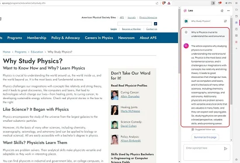Click the 'Like Science? It Began with Physics' heading
The image size is (240, 163).
pos(36,110)
